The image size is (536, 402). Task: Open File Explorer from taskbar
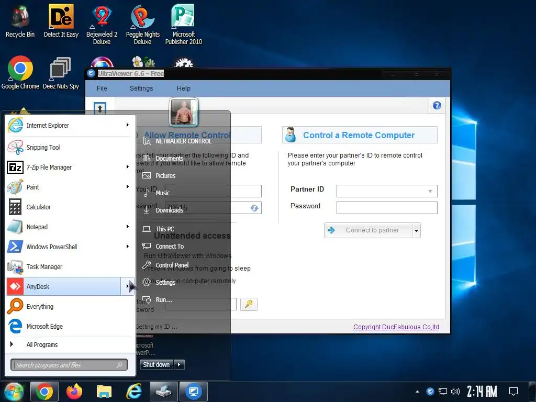104,392
